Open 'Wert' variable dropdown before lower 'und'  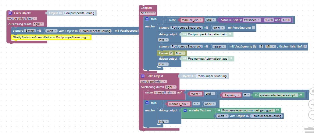click(x=196, y=94)
